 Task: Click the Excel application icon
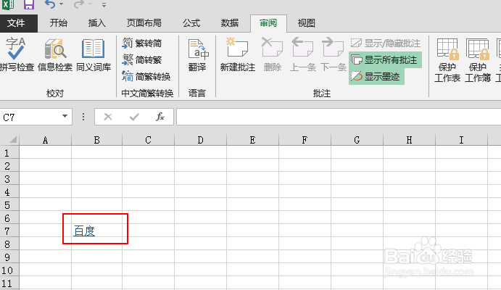click(x=8, y=4)
